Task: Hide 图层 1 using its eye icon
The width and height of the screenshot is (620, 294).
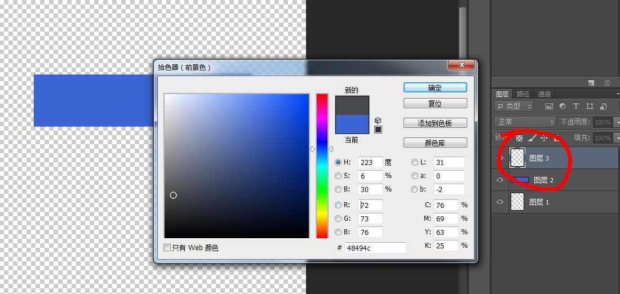Action: coord(500,202)
